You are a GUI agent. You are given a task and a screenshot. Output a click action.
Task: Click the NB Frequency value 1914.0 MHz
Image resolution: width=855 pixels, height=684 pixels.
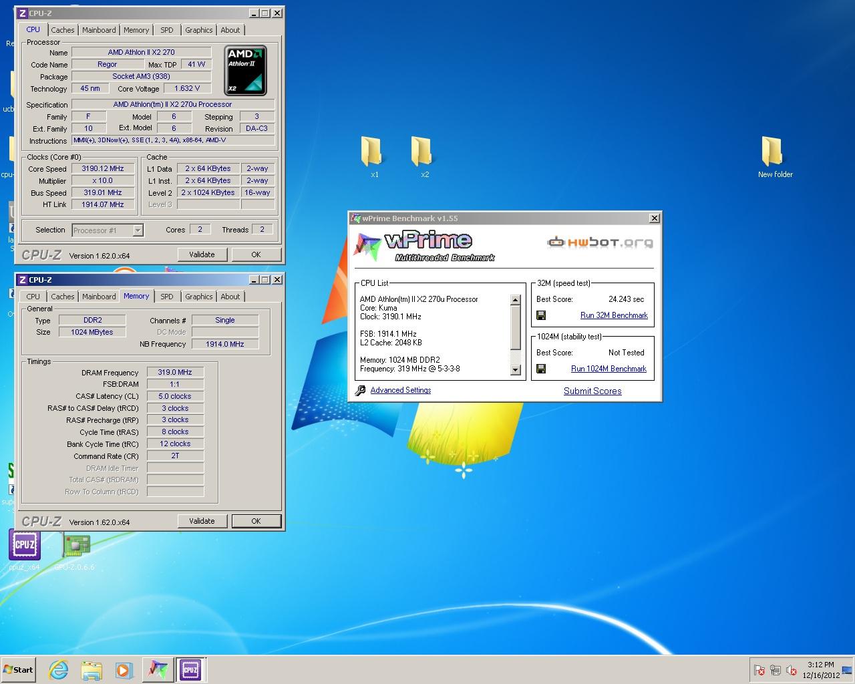click(x=225, y=344)
